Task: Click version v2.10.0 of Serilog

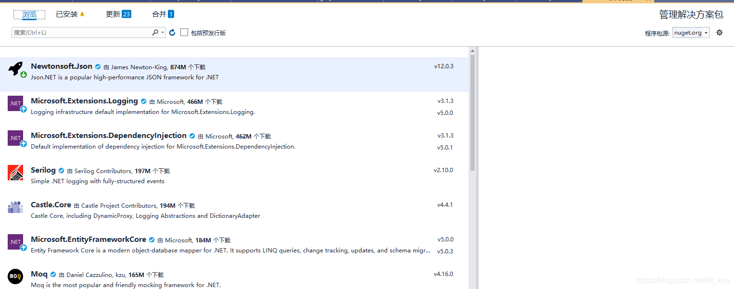Action: click(x=443, y=170)
